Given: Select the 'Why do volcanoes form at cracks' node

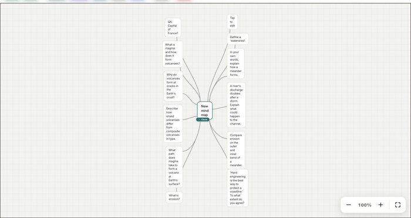Looking at the screenshot, I should [x=173, y=86].
